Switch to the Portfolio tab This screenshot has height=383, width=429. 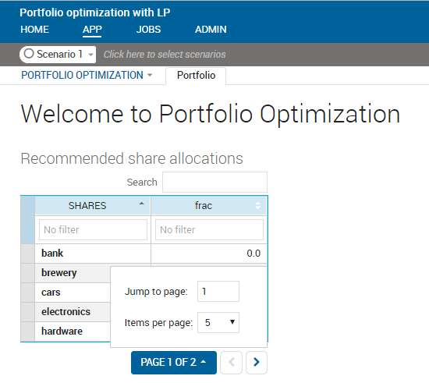196,76
